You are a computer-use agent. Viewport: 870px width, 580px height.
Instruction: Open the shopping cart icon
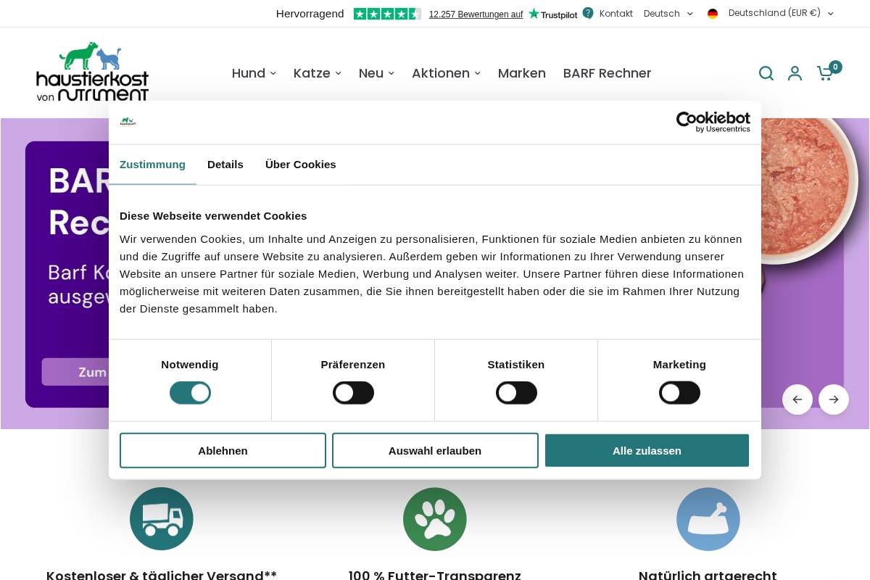pyautogui.click(x=825, y=73)
